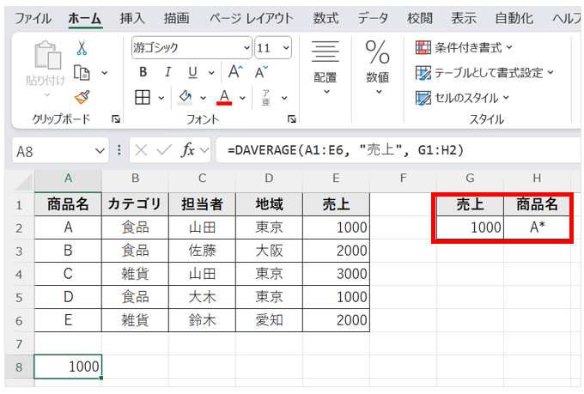
Task: Select criteria cell containing A*
Action: (537, 227)
